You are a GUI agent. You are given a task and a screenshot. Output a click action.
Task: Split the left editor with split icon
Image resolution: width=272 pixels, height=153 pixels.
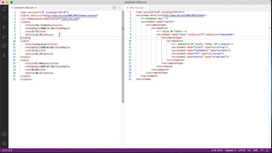[114, 8]
